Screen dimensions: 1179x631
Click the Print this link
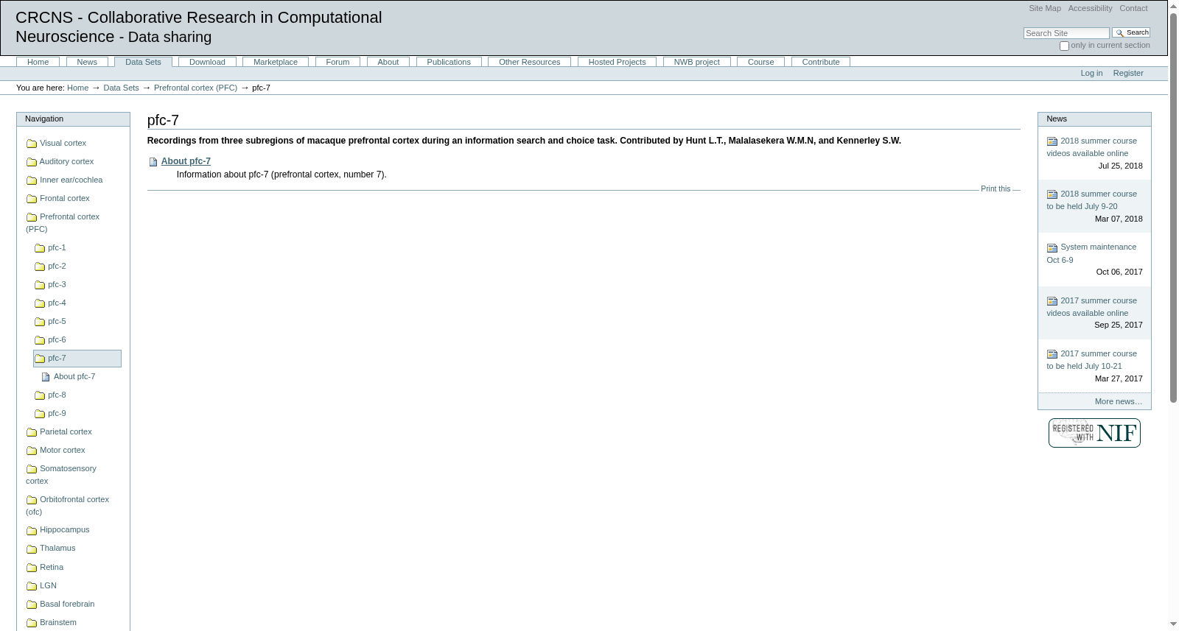(996, 188)
